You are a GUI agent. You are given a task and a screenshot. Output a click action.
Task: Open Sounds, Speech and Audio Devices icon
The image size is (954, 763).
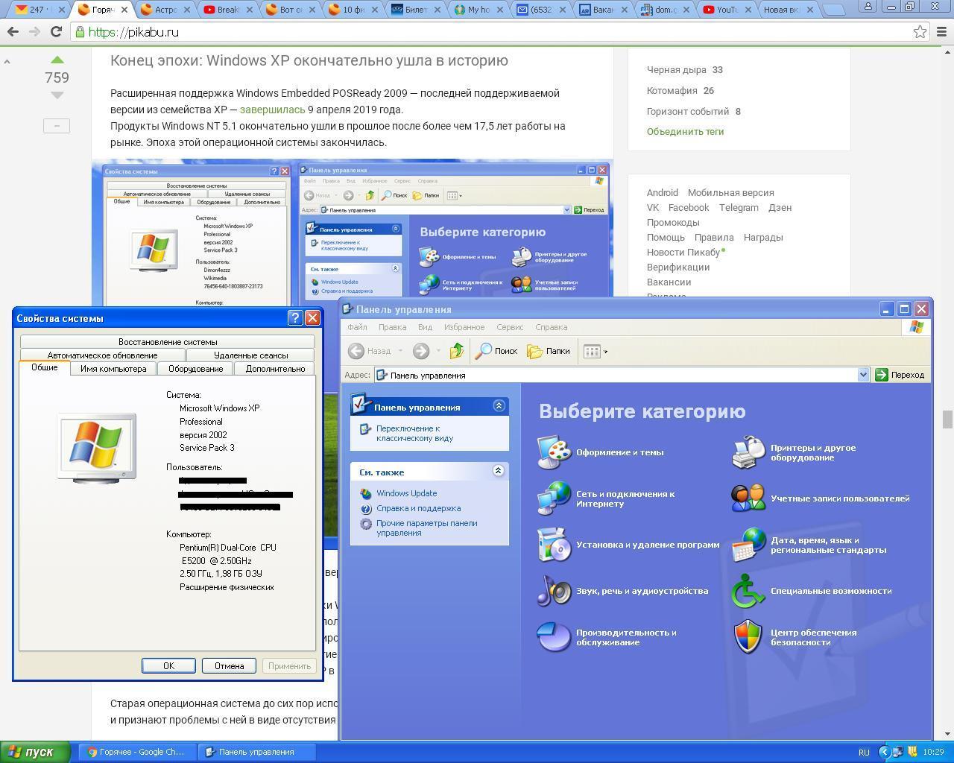point(554,591)
